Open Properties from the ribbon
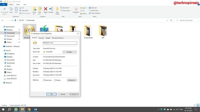 [x=76, y=10]
